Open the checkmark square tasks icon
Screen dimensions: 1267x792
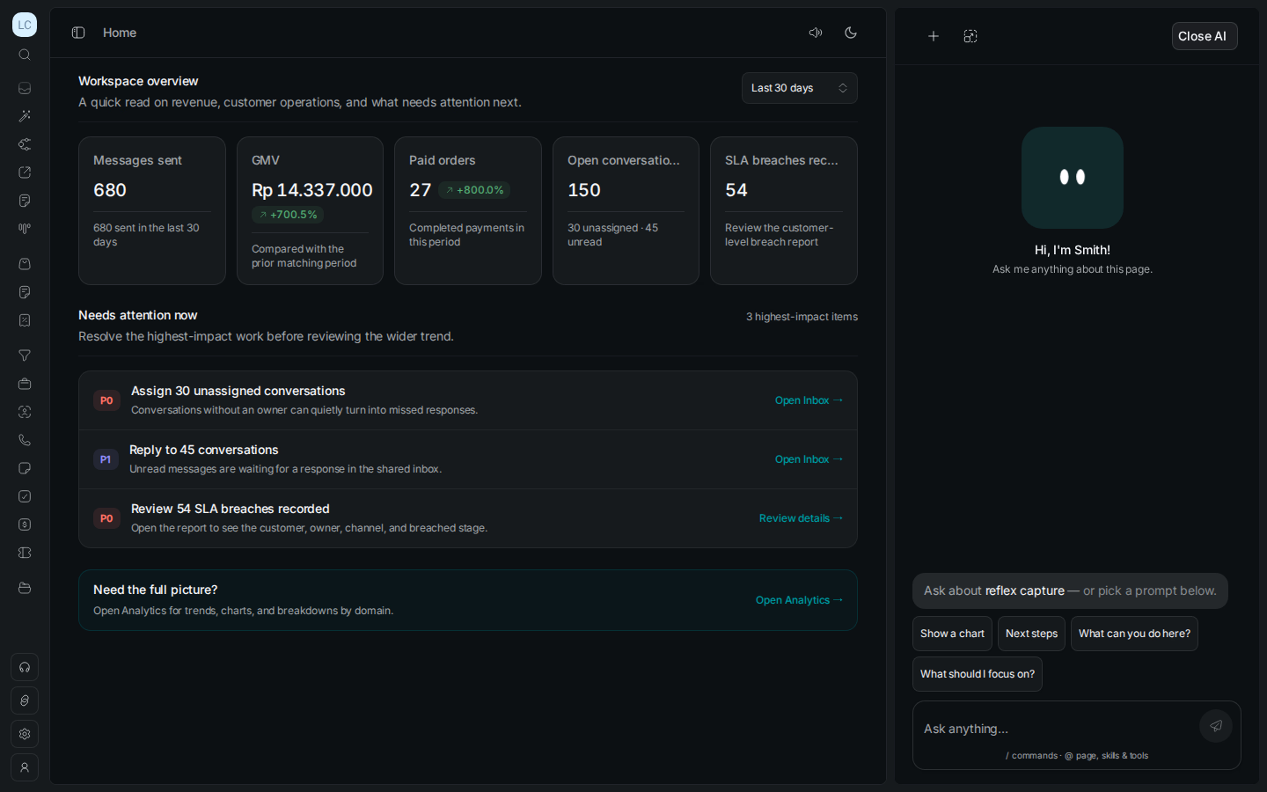tap(25, 496)
